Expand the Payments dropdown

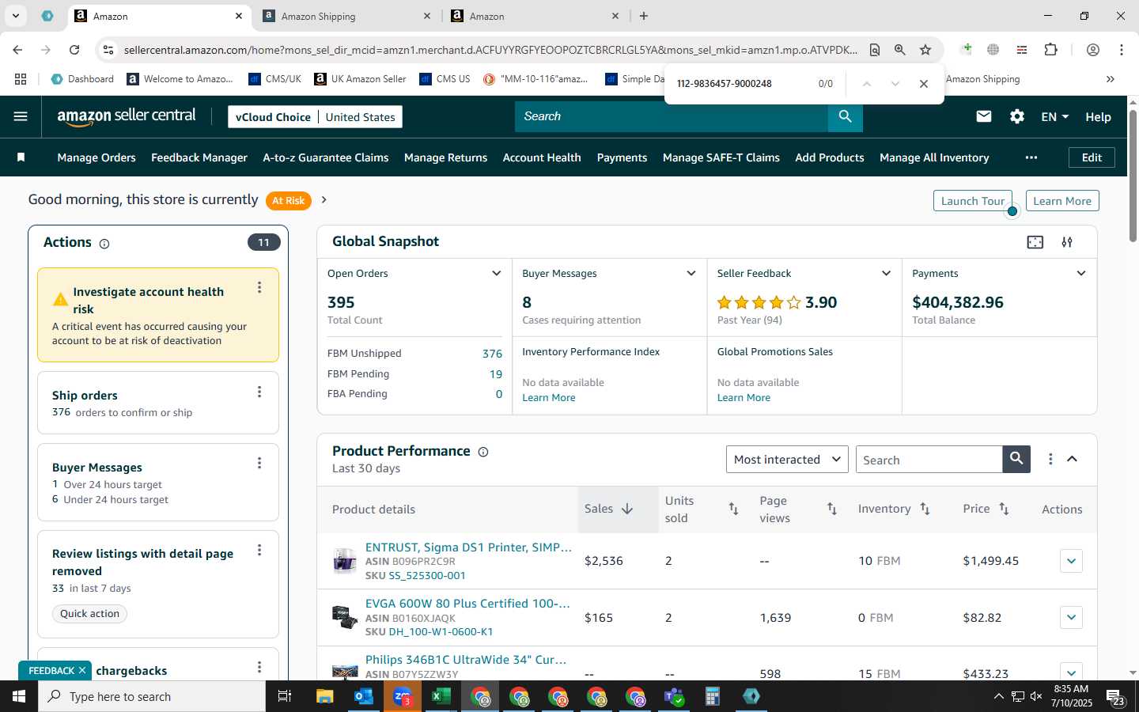coord(1080,274)
